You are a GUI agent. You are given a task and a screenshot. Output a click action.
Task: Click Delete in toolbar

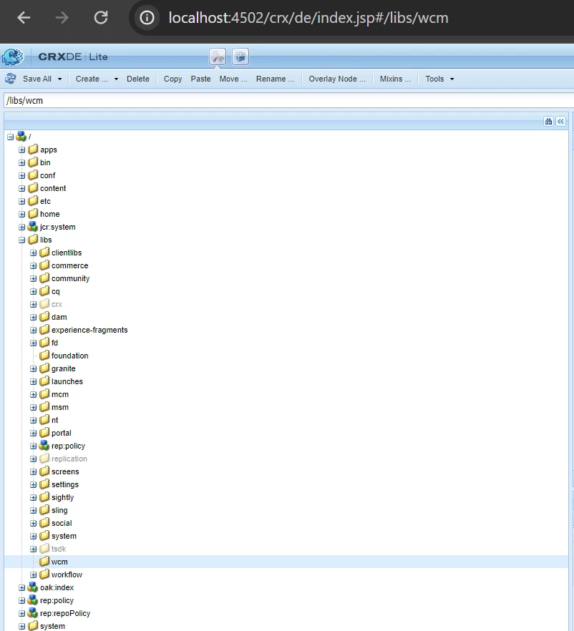pos(138,79)
